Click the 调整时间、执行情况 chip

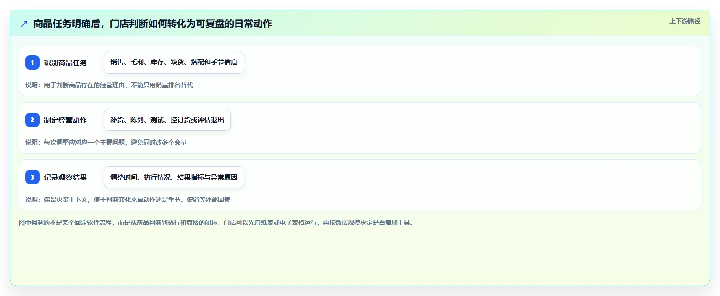174,177
